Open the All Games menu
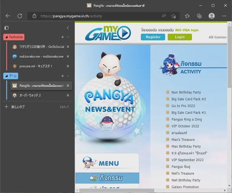Image resolution: width=232 pixels, height=193 pixels. coord(217,37)
